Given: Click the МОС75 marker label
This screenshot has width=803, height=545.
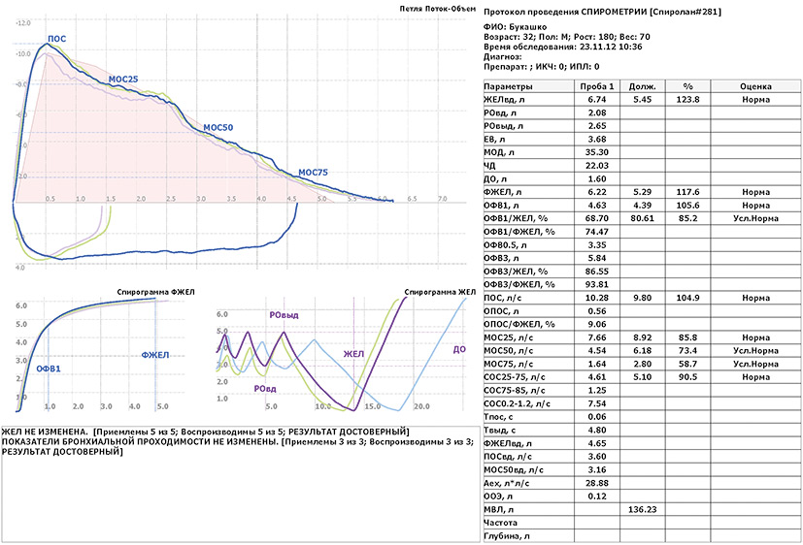Looking at the screenshot, I should [313, 173].
